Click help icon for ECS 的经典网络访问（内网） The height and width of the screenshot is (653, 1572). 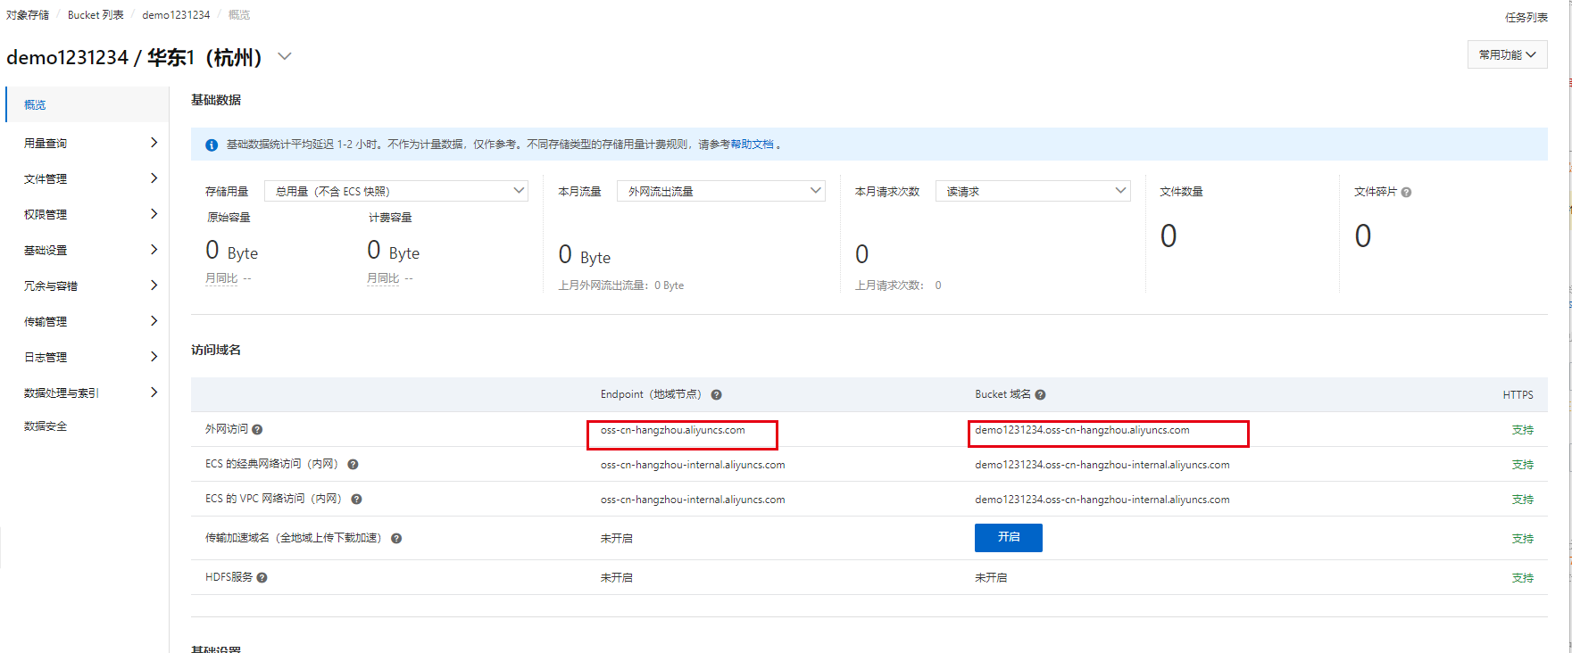353,464
